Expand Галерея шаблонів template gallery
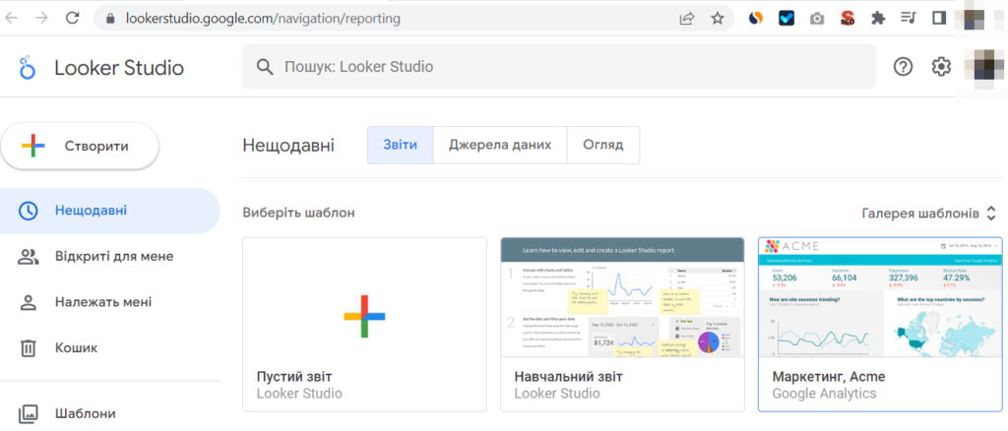The width and height of the screenshot is (1008, 431). (930, 213)
